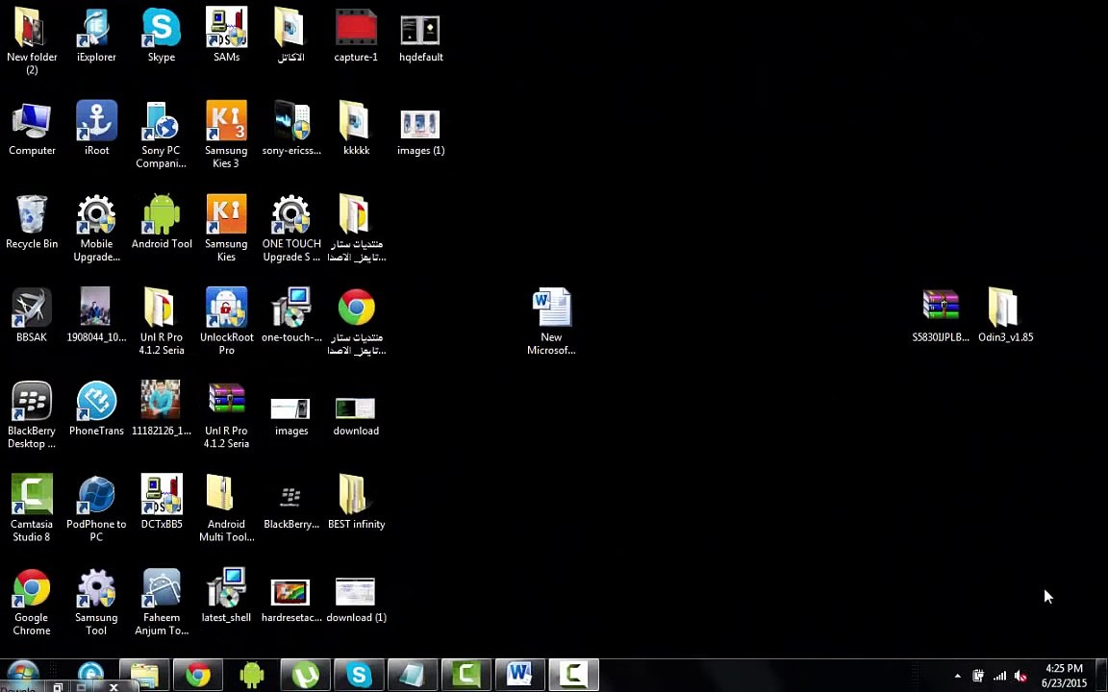The width and height of the screenshot is (1108, 692).
Task: Click the Recycle Bin icon
Action: [x=32, y=222]
